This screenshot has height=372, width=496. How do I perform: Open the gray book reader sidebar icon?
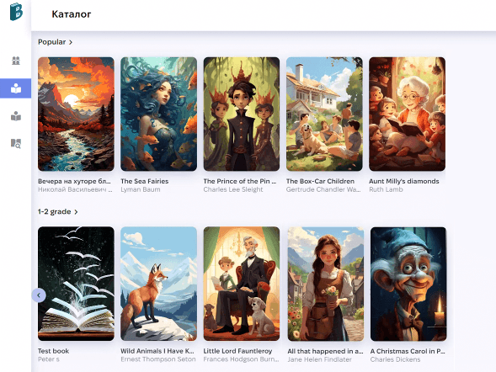(x=16, y=116)
